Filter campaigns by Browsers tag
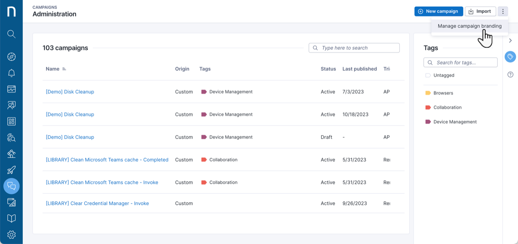Viewport: 518px width, 244px height. (443, 93)
